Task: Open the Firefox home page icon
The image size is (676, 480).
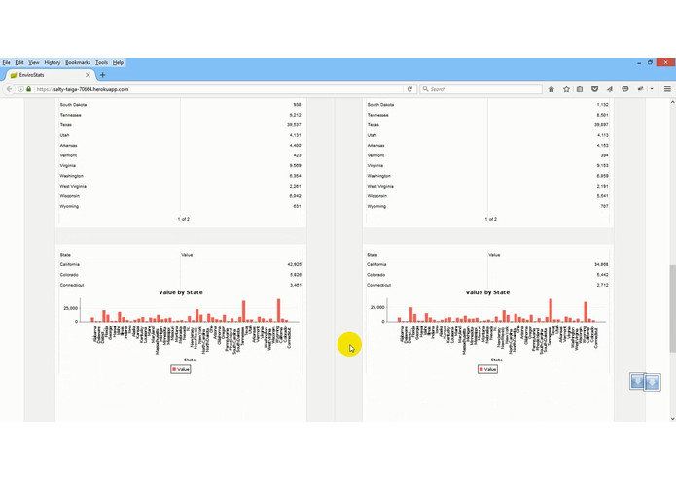Action: (551, 89)
